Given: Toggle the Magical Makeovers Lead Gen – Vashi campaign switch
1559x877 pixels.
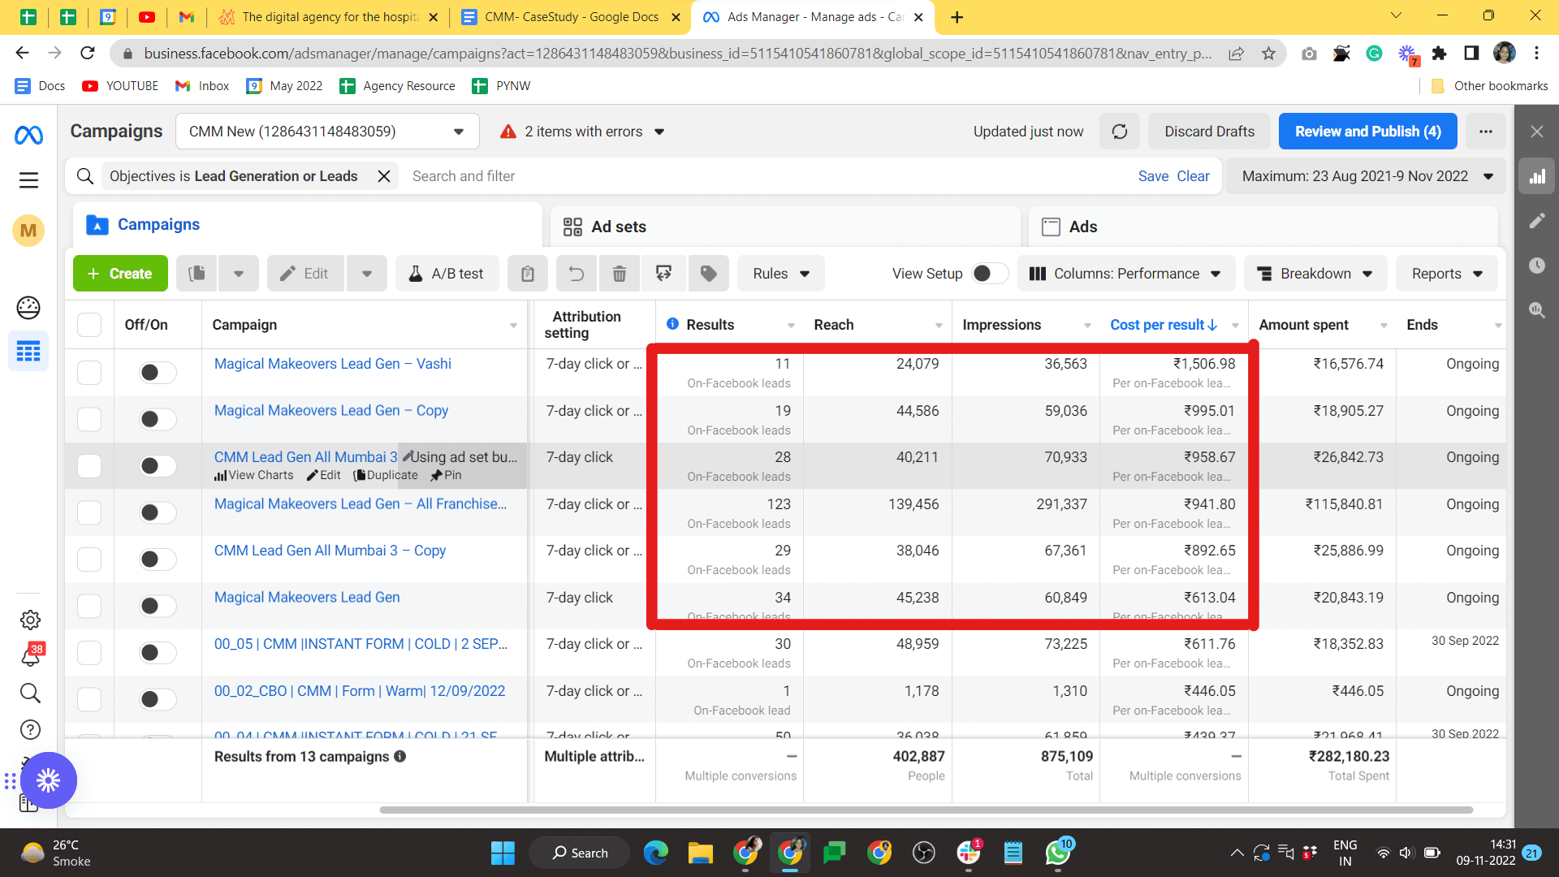Looking at the screenshot, I should (x=158, y=373).
